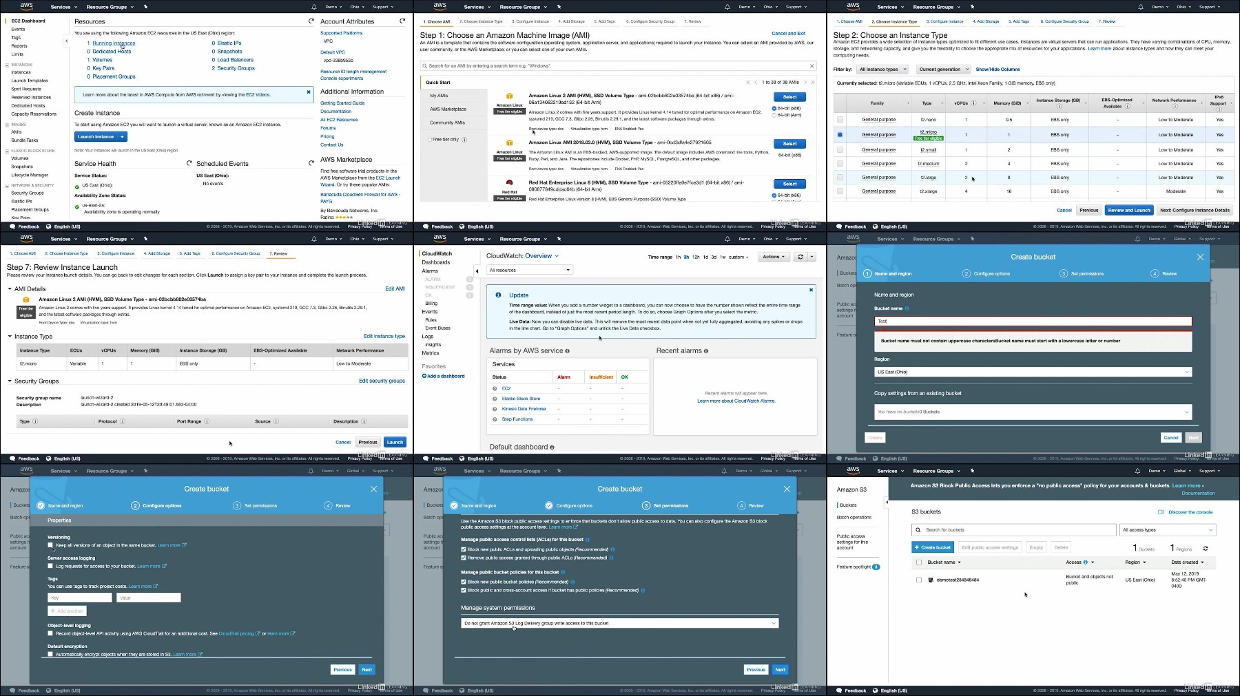Image resolution: width=1240 pixels, height=696 pixels.
Task: Click Create bucket button in S3 buckets
Action: point(932,547)
